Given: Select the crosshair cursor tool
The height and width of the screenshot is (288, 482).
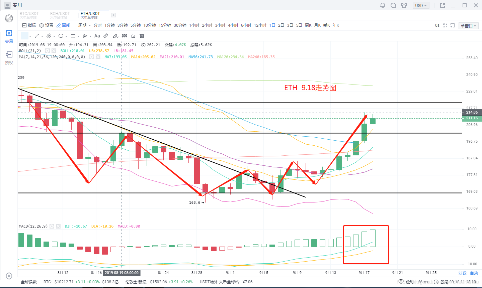Looking at the screenshot, I should point(25,36).
